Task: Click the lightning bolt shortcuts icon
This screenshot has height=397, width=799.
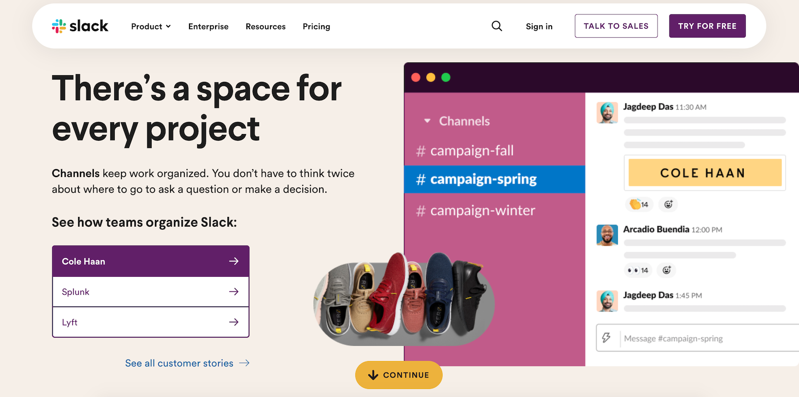Action: click(606, 338)
